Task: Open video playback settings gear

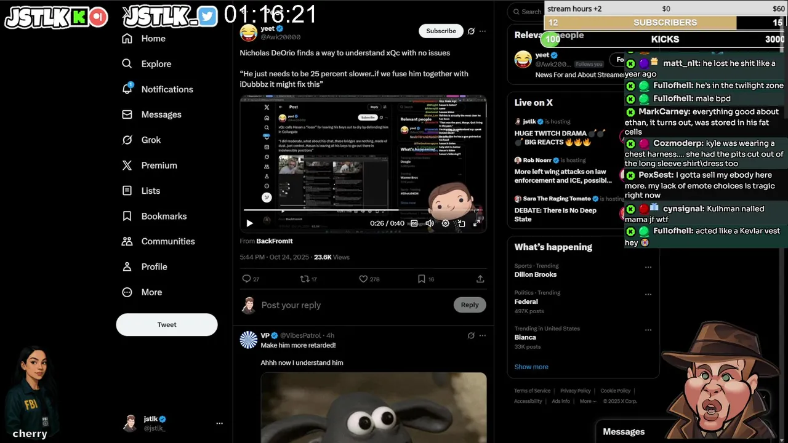Action: click(x=446, y=223)
